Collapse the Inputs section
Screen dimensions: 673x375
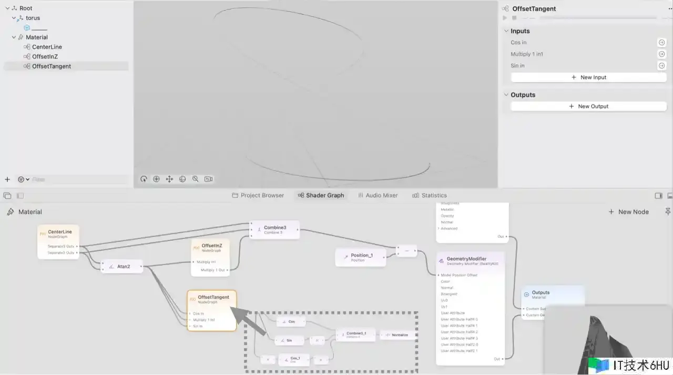point(506,31)
